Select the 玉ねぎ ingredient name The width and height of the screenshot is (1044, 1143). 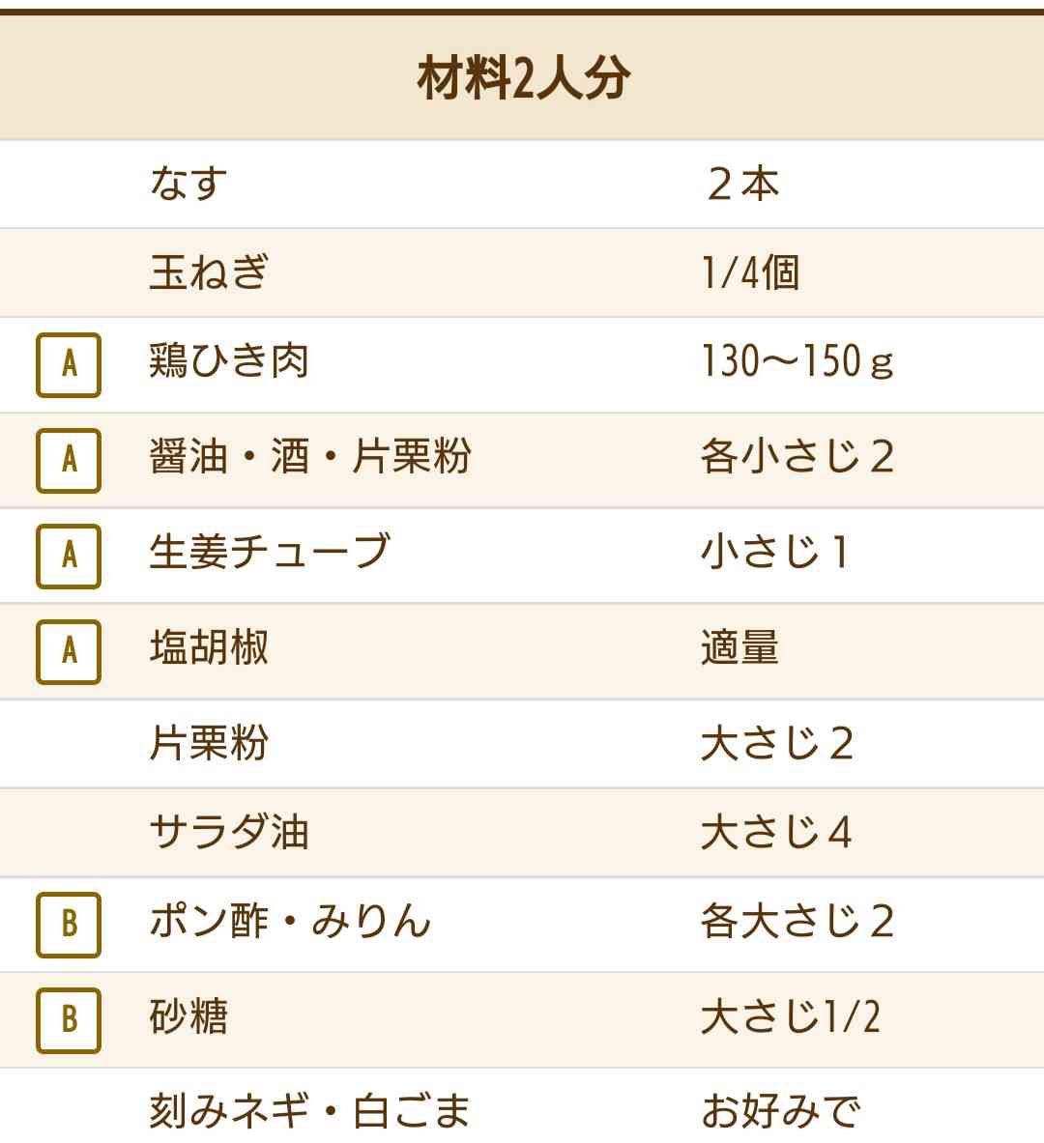click(209, 272)
